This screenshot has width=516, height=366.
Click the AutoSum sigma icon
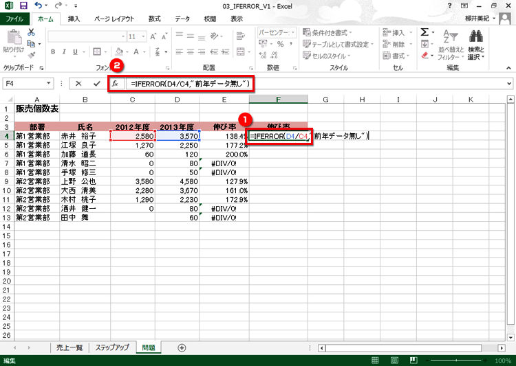(x=424, y=32)
